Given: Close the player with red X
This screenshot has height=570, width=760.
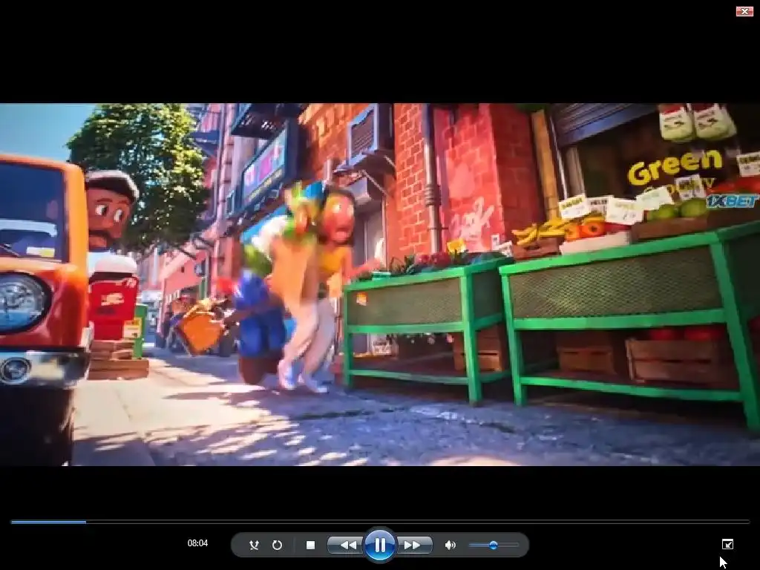Looking at the screenshot, I should click(x=744, y=11).
